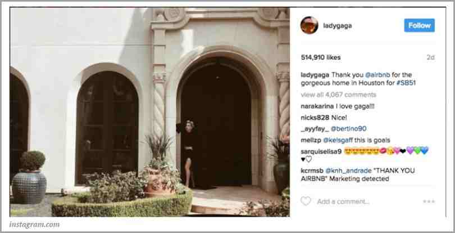
Task: Open the 514,910 likes list
Action: [x=321, y=57]
